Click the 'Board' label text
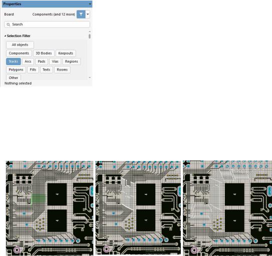The width and height of the screenshot is (272, 256). point(9,14)
